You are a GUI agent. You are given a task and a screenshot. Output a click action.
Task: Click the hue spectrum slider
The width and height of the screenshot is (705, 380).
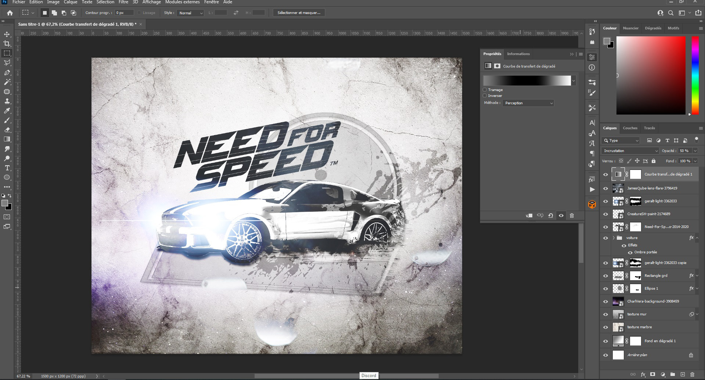[695, 75]
